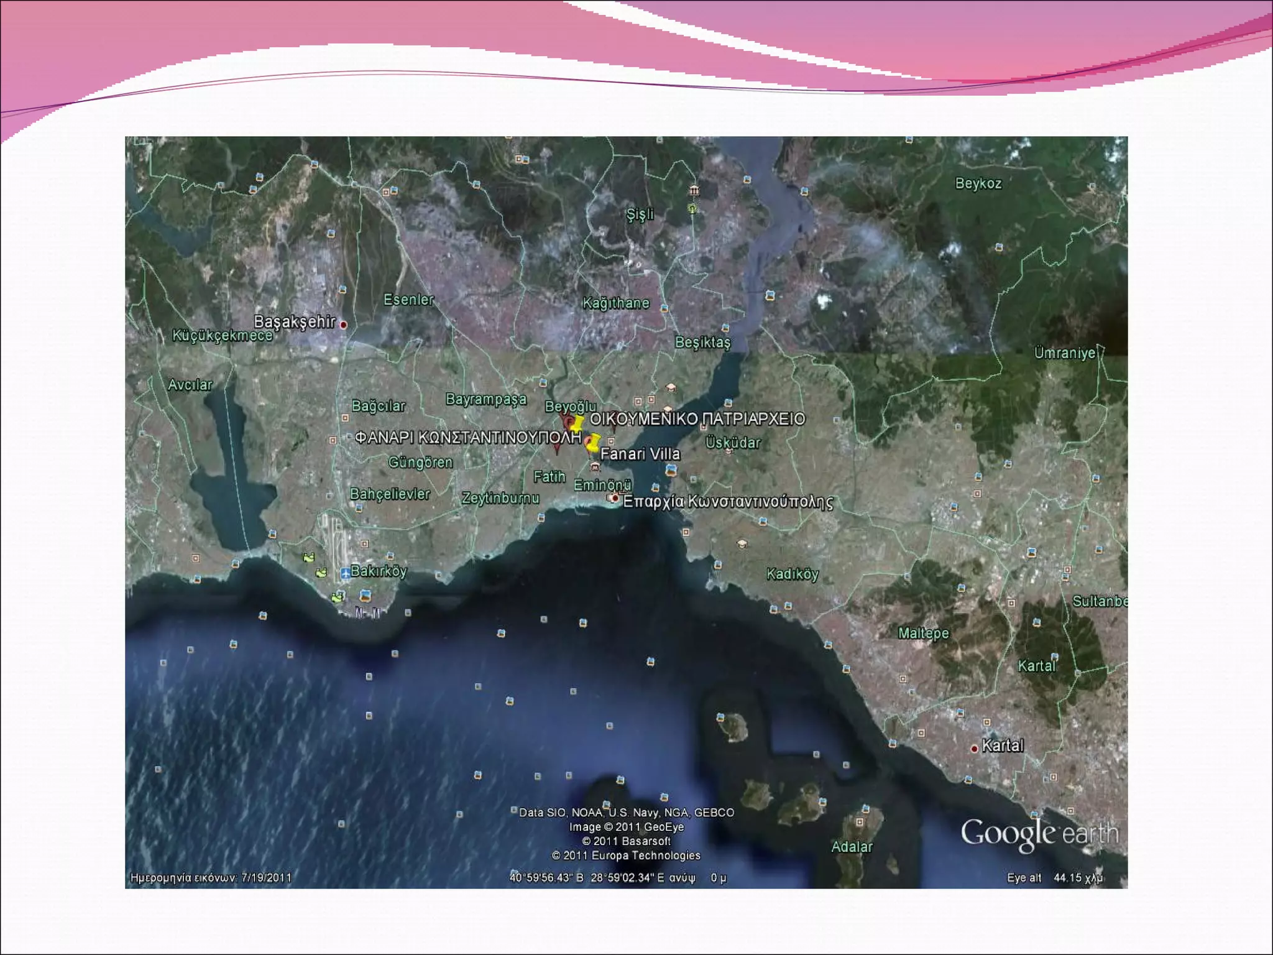This screenshot has height=955, width=1273.
Task: Click the metro M icon above Eminönü
Action: 595,467
